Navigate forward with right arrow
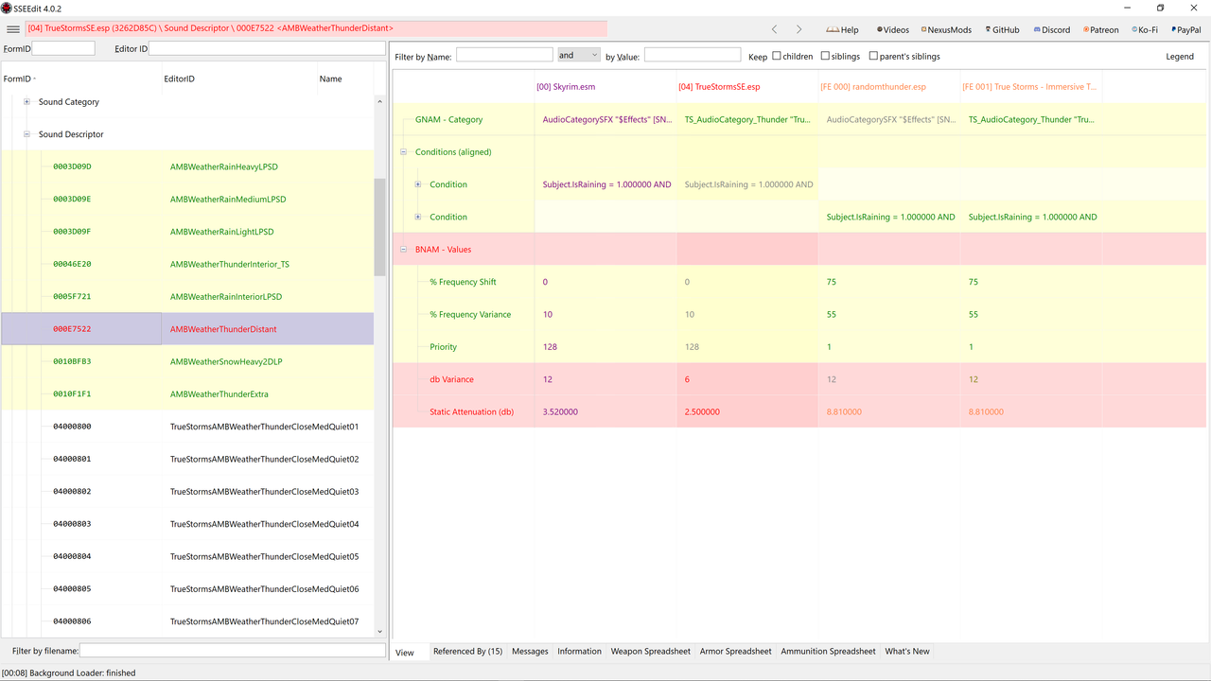The width and height of the screenshot is (1211, 681). click(x=799, y=29)
